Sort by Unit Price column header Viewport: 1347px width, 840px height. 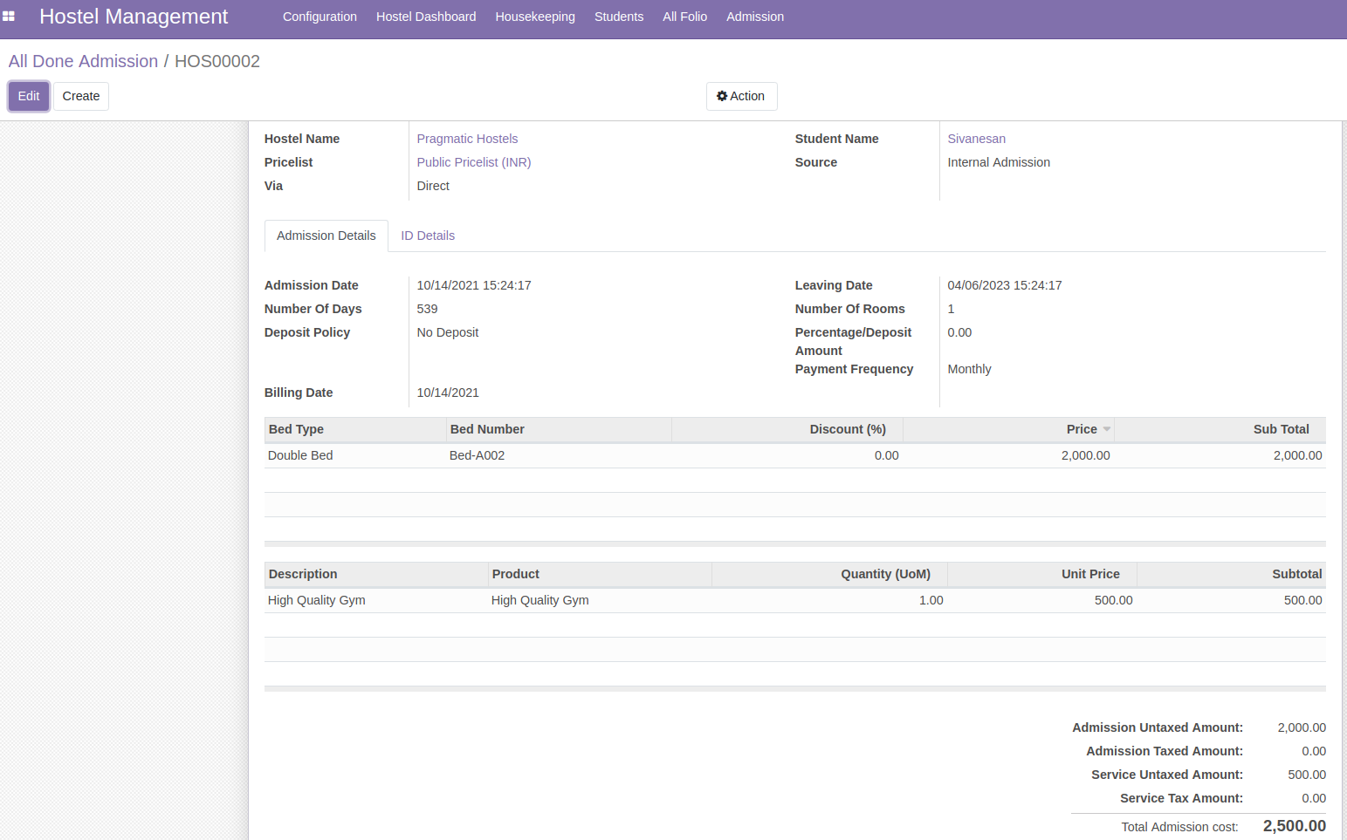coord(1042,574)
